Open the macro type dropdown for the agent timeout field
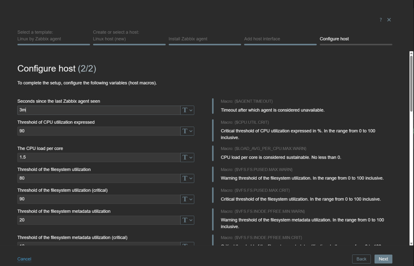The height and width of the screenshot is (266, 414). pyautogui.click(x=190, y=110)
